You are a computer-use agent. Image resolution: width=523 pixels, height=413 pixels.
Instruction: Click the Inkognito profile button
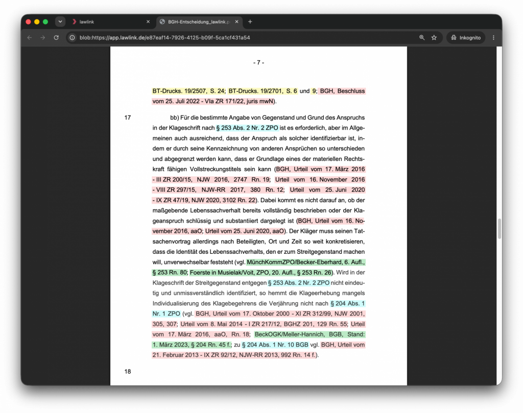coord(466,38)
